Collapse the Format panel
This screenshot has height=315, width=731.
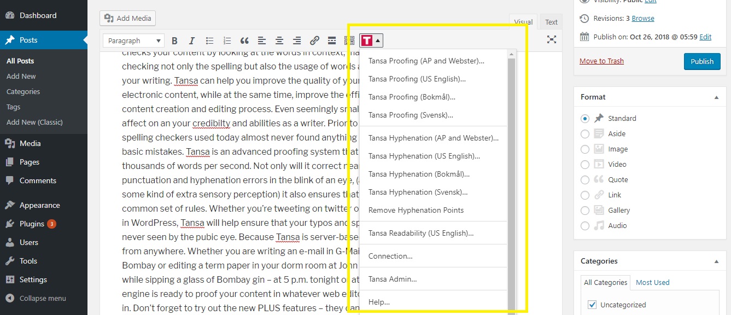tap(716, 97)
